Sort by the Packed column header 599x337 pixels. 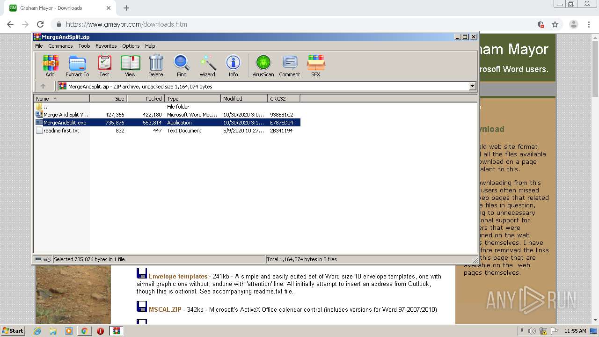coord(146,99)
